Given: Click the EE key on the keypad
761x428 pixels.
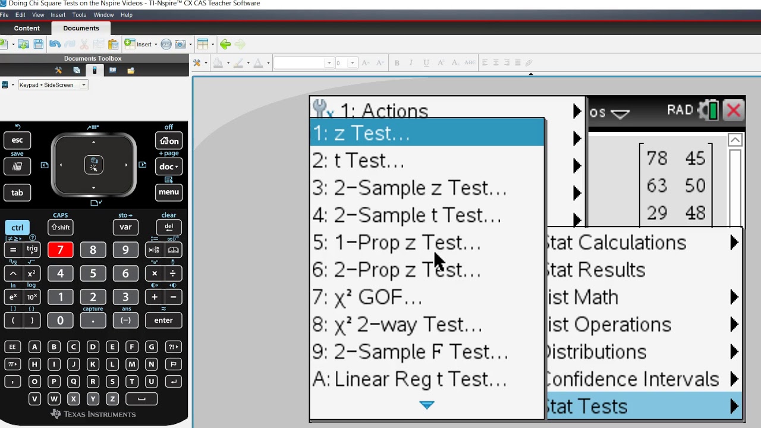Looking at the screenshot, I should pyautogui.click(x=12, y=347).
